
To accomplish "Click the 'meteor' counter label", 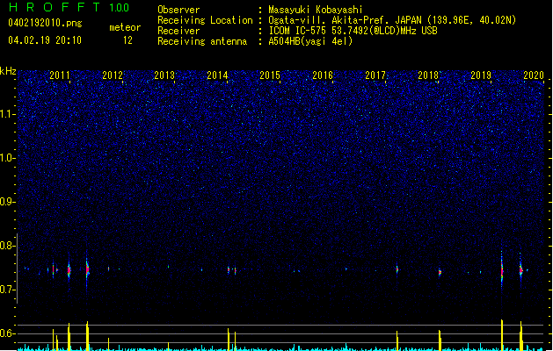I will click(125, 27).
